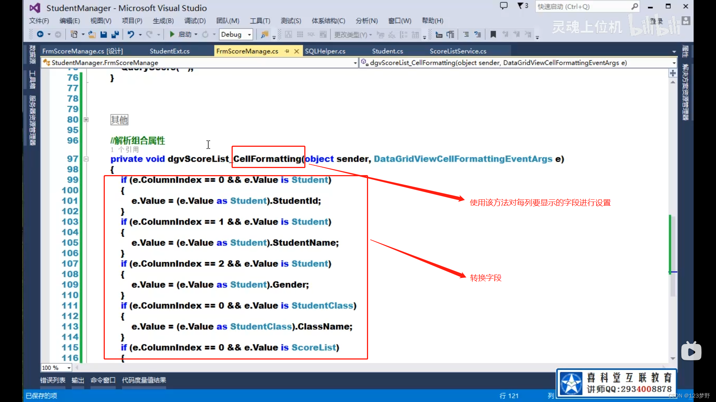Click the vertical scrollbar down arrow
Image resolution: width=716 pixels, height=402 pixels.
coord(673,358)
